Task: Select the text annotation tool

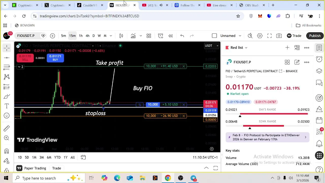Action: 7,106
